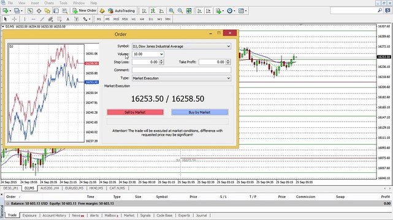Show the Data Window via toolbar icon
Image resolution: width=393 pixels, height=220 pixels.
[39, 11]
